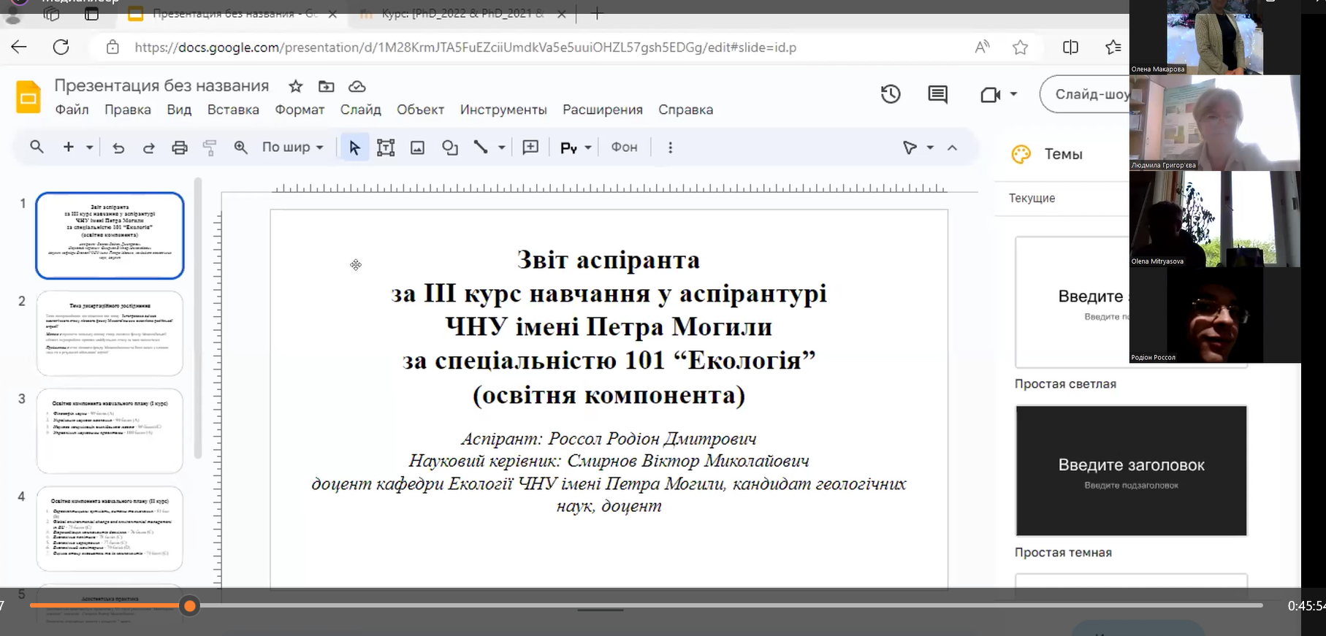This screenshot has height=636, width=1326.
Task: Star the presentation title
Action: pos(295,86)
